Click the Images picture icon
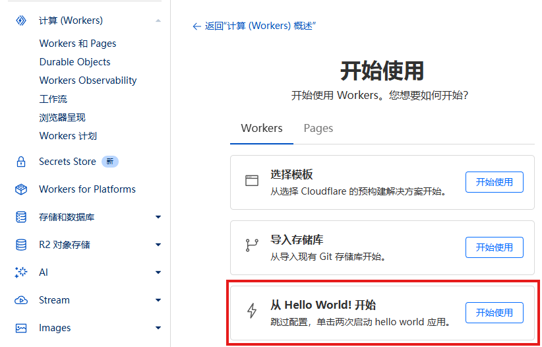542x347 pixels. click(21, 328)
